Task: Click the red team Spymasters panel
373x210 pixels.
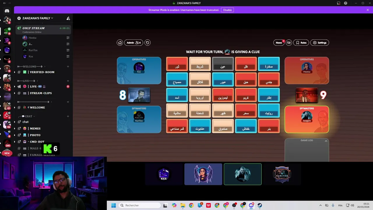Action: (x=307, y=119)
